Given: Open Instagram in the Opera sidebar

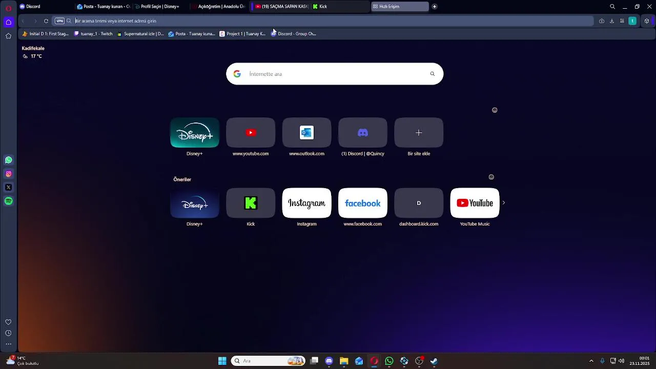Looking at the screenshot, I should pos(8,174).
